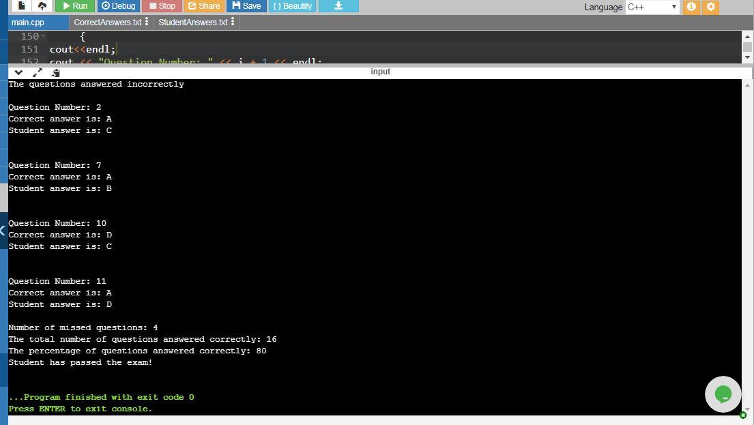Start the Debug session
Image resolution: width=754 pixels, height=425 pixels.
click(x=118, y=5)
